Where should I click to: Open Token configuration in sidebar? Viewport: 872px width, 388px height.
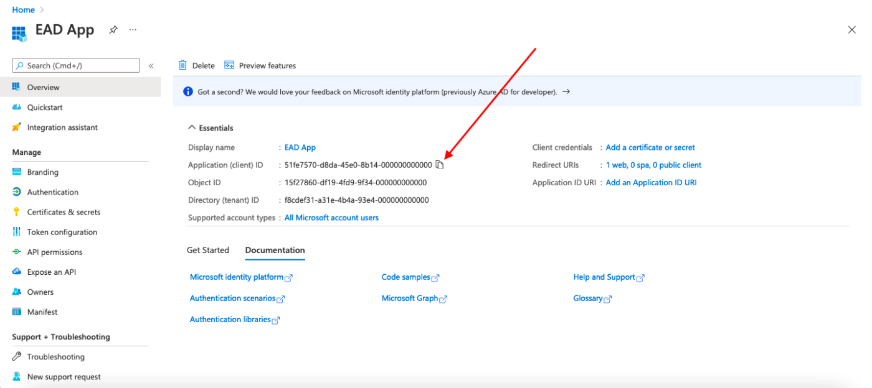(62, 232)
